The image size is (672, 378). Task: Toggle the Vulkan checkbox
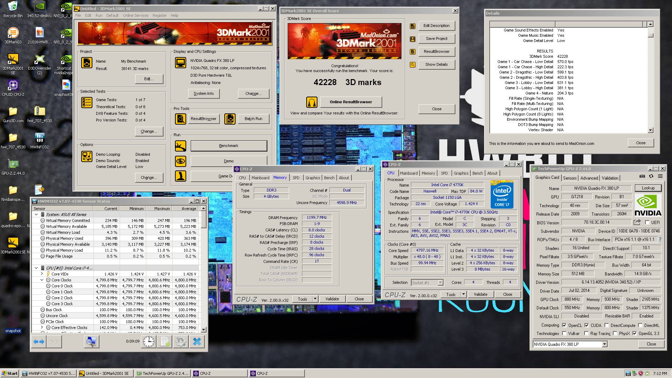point(564,334)
